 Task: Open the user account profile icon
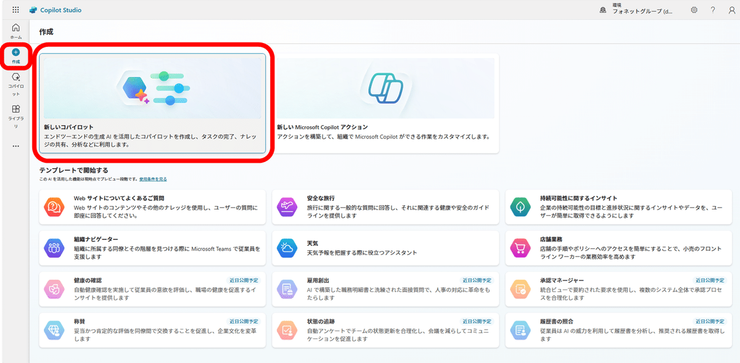click(731, 10)
